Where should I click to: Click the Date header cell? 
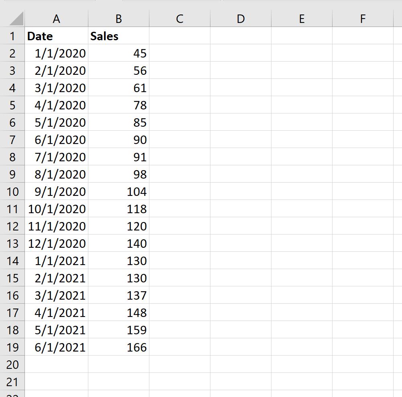(x=56, y=36)
